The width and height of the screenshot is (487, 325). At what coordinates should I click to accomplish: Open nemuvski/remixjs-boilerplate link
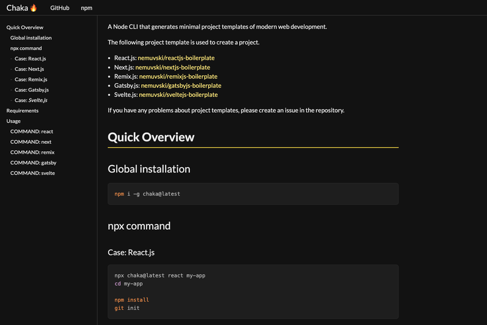(x=178, y=76)
